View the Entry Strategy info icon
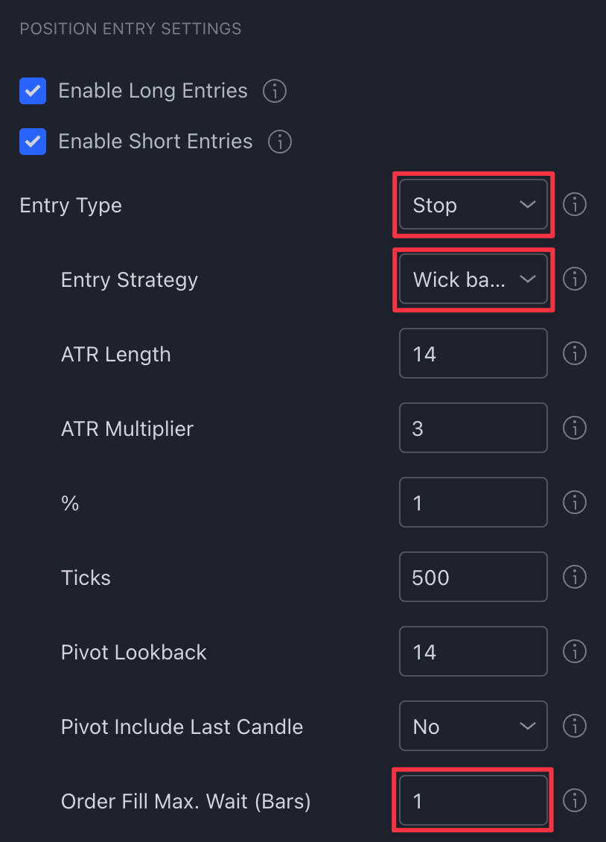This screenshot has width=606, height=842. coord(574,279)
